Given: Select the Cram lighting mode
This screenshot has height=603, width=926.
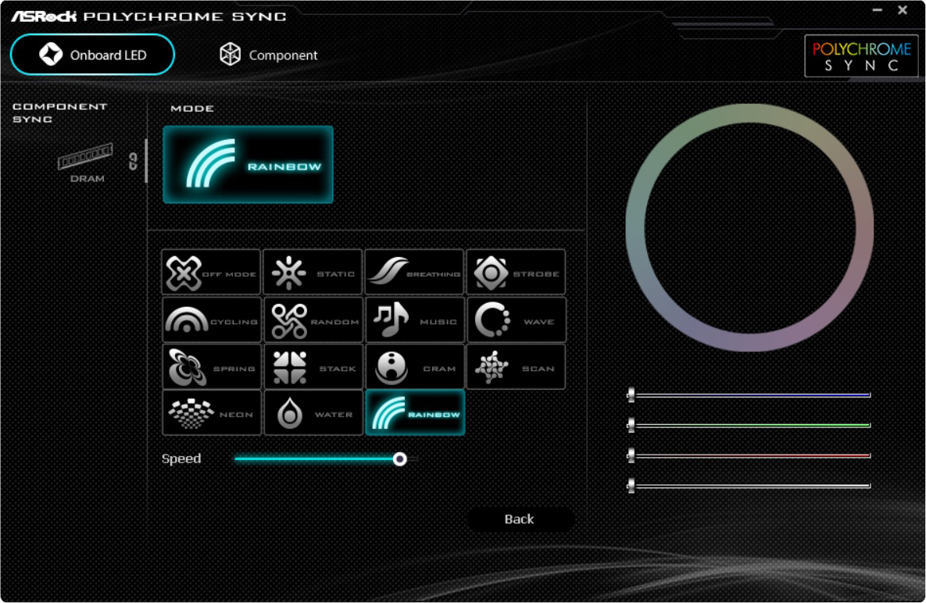Looking at the screenshot, I should [x=415, y=367].
